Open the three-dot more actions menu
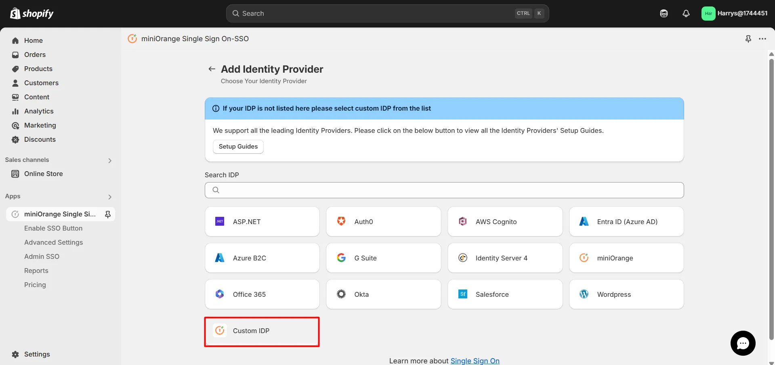 point(762,39)
